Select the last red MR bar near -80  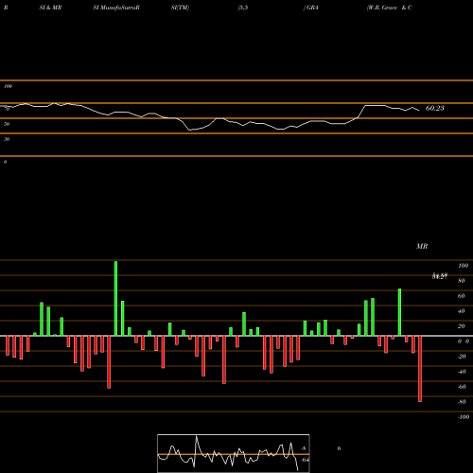tap(420, 369)
